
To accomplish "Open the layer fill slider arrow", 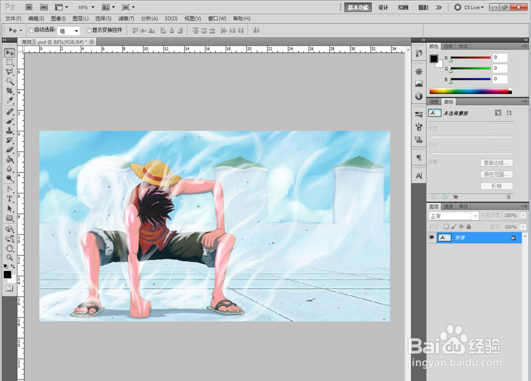I will (x=524, y=227).
